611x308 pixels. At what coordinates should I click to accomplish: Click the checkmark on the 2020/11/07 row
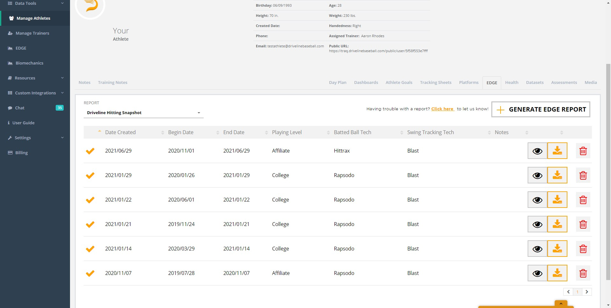pyautogui.click(x=90, y=273)
